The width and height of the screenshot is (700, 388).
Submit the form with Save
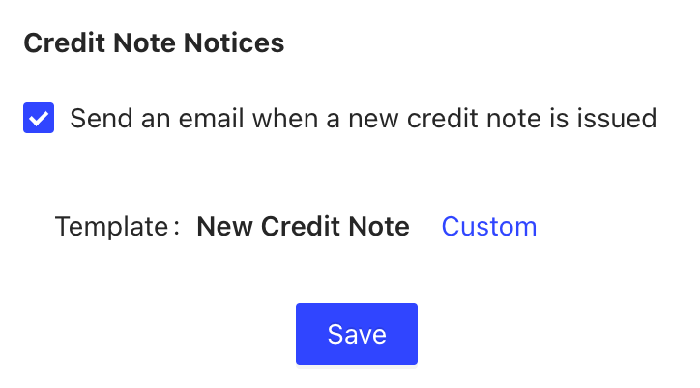[356, 334]
